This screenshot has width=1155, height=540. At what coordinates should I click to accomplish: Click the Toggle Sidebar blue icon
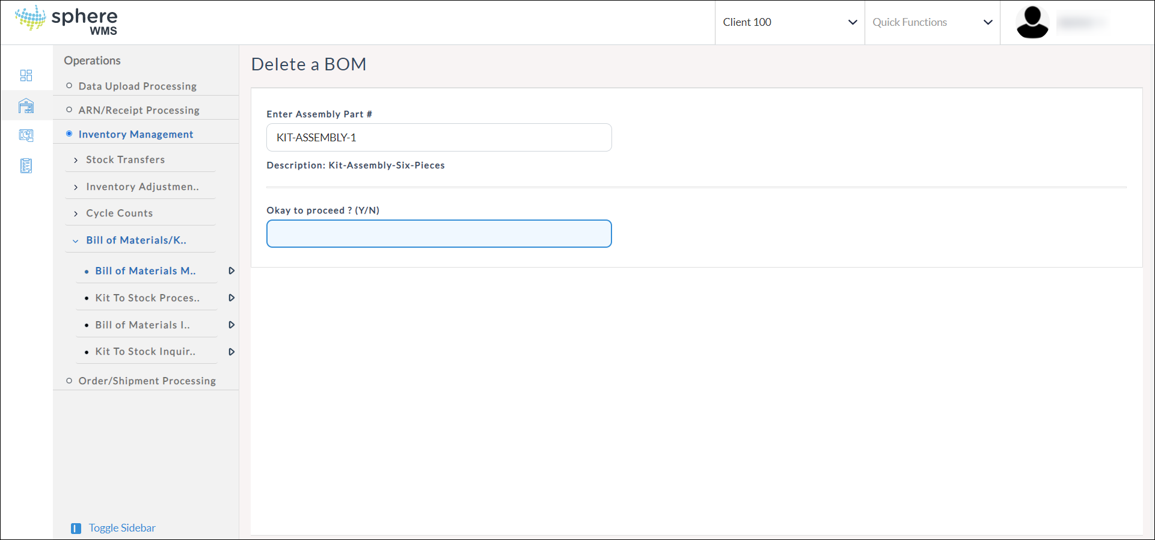[76, 529]
